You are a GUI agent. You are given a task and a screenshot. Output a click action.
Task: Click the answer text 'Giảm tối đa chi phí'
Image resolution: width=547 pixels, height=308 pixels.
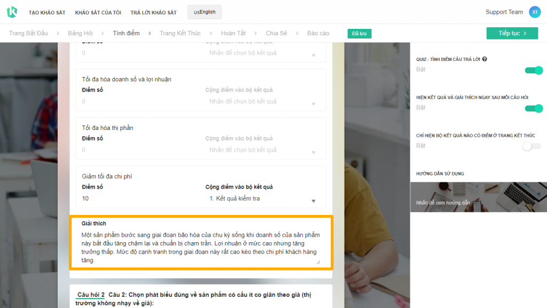tap(107, 176)
